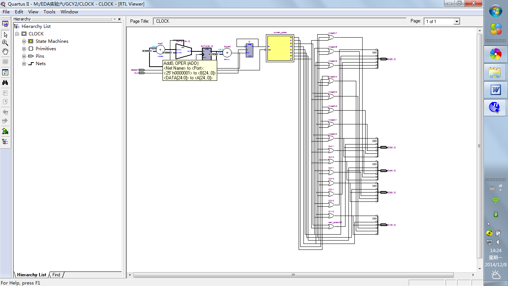Click the 'Hierarchy List' root label
508x286 pixels.
pyautogui.click(x=36, y=26)
